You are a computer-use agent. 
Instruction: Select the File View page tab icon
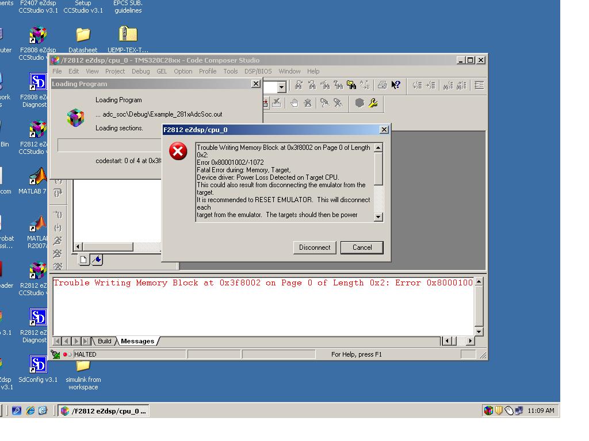[x=83, y=260]
